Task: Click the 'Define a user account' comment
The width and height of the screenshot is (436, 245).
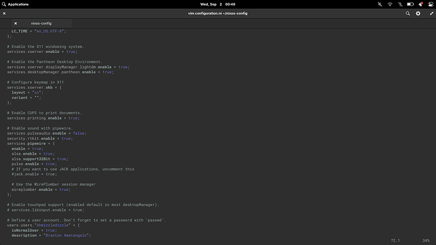Action: tap(87, 220)
